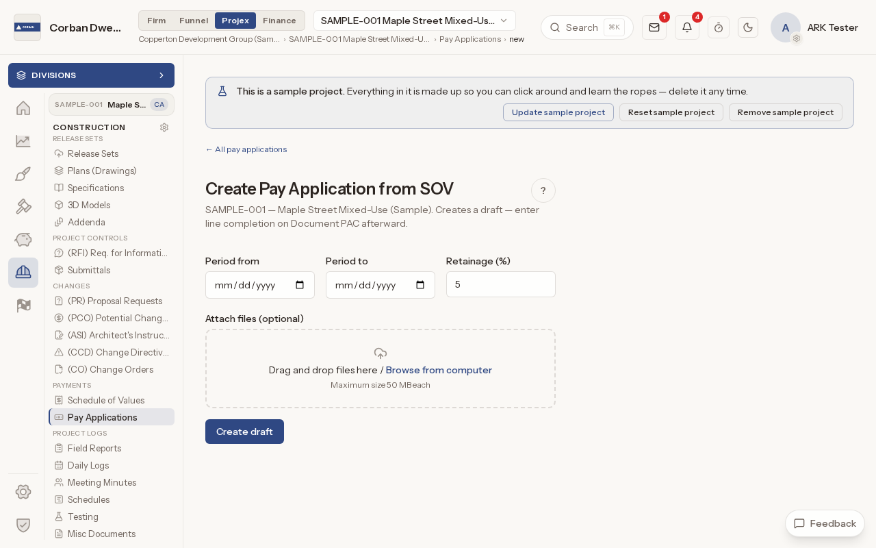Viewport: 876px width, 548px height.
Task: Switch to the Projex tab
Action: click(235, 21)
